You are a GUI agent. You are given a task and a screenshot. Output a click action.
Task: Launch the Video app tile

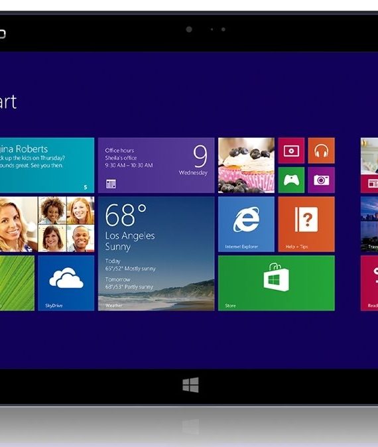[291, 151]
